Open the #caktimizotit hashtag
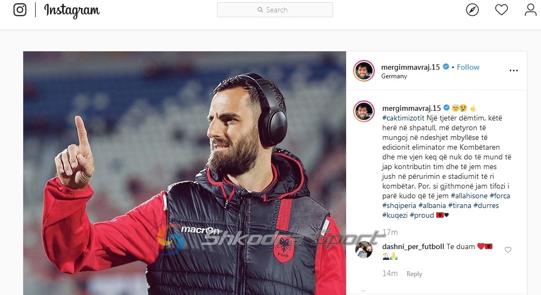541x295 pixels. click(403, 118)
